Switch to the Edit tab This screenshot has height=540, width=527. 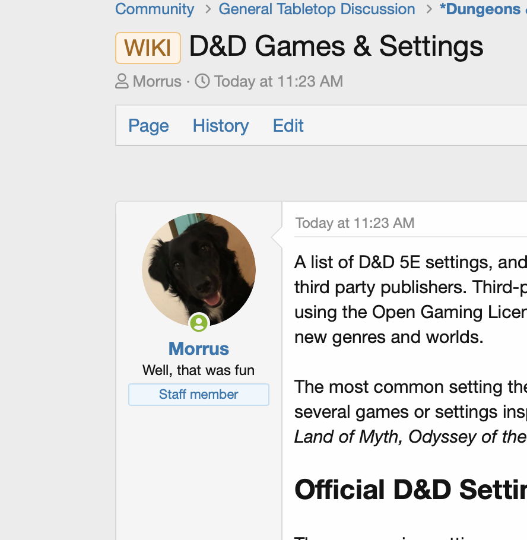pyautogui.click(x=288, y=125)
